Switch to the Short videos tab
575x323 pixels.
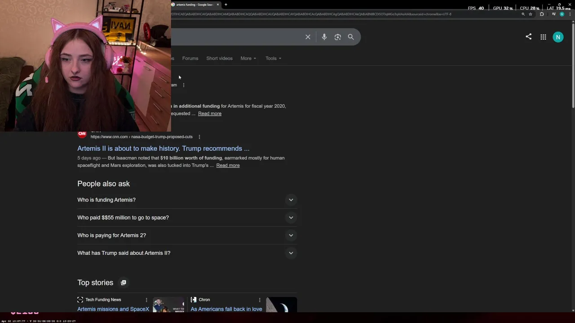(x=219, y=58)
